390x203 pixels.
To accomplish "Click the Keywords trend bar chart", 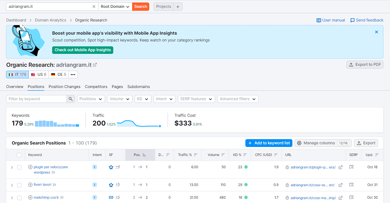I will 57,124.
